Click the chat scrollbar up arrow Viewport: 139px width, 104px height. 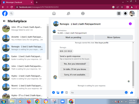click(x=133, y=43)
